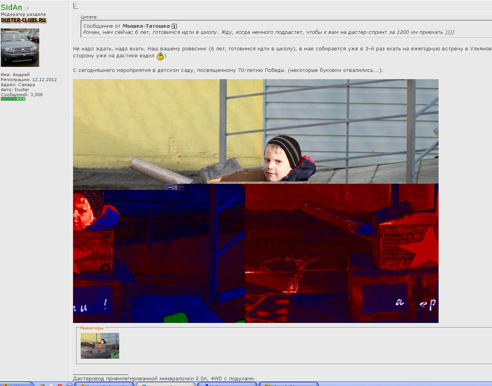Launch the first quick launch browser icon

[x=42, y=384]
